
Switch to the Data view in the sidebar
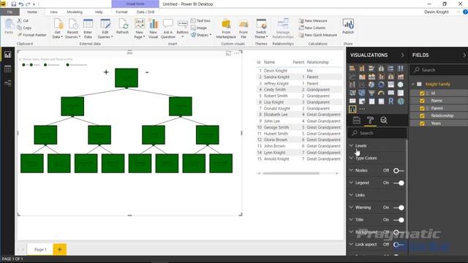click(x=7, y=69)
